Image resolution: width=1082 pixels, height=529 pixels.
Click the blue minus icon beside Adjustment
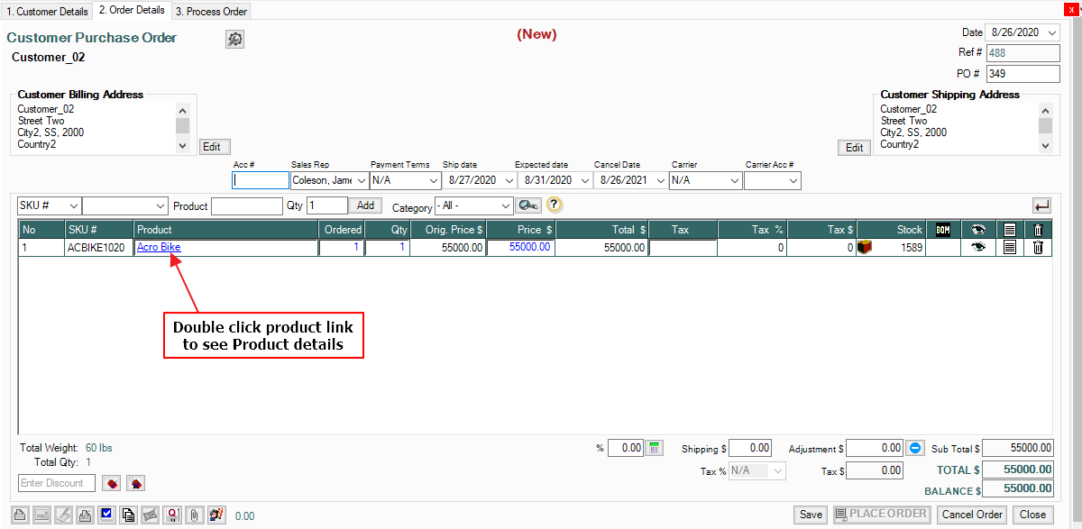[914, 448]
